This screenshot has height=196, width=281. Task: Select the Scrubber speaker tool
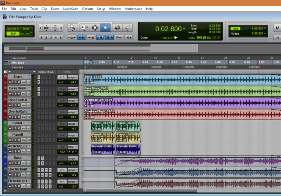117,28
